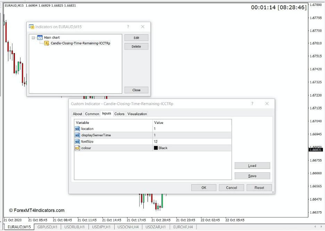Click the Load button in Custom Indicator dialog
The image size is (325, 231).
252,165
